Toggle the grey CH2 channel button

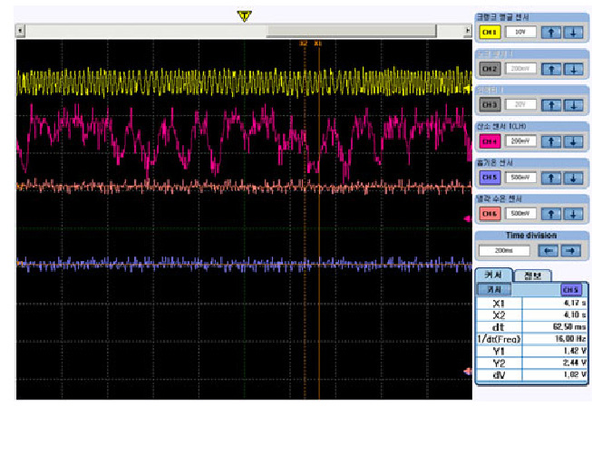point(490,69)
